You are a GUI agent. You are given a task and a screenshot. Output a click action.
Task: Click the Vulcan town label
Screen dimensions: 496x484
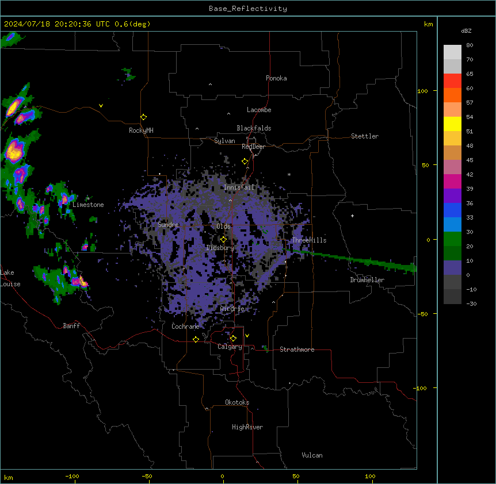coord(312,455)
